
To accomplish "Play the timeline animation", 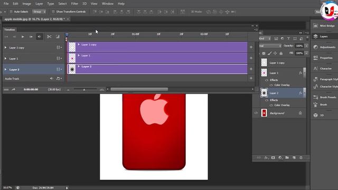I will pyautogui.click(x=23, y=37).
